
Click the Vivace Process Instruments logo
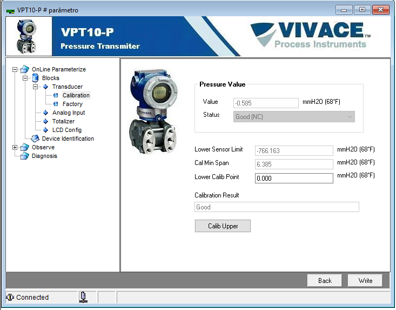tap(311, 35)
